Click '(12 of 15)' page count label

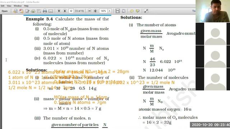tap(79, 11)
